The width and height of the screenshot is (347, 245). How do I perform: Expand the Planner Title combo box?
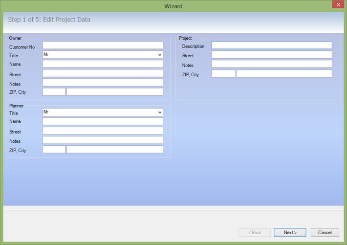pyautogui.click(x=103, y=112)
